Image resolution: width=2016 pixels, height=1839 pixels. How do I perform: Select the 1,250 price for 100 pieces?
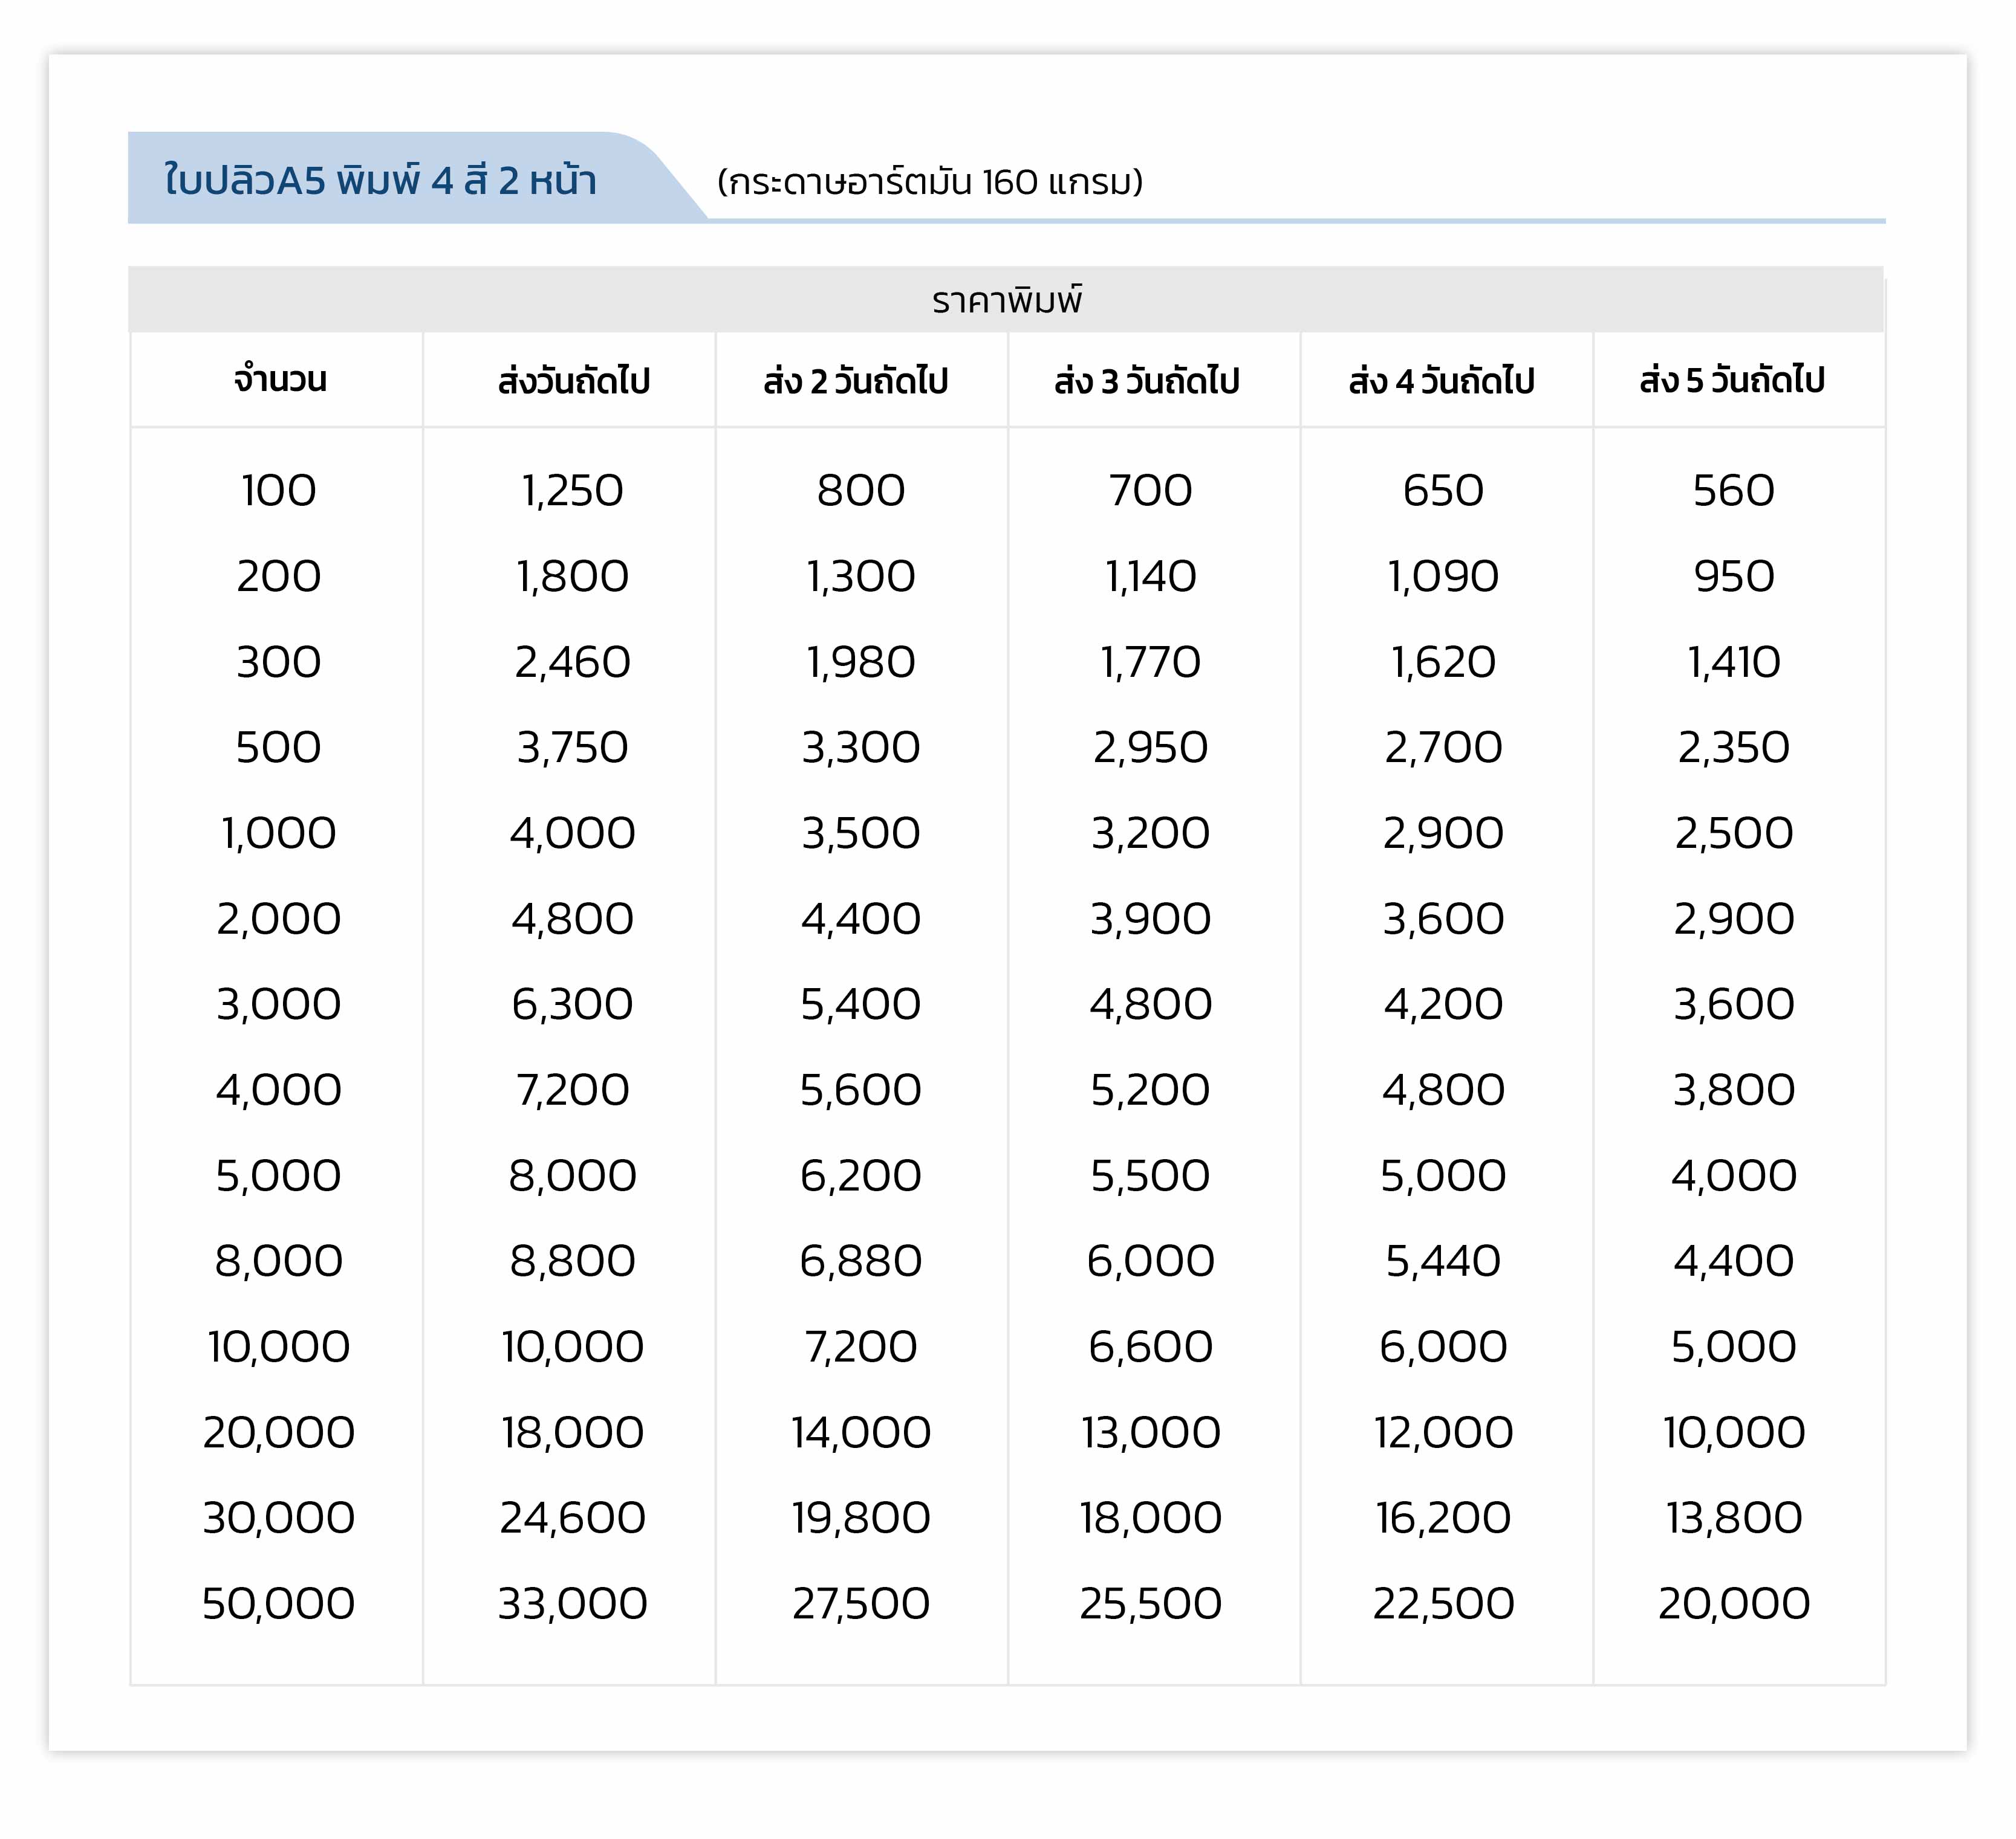(x=572, y=491)
